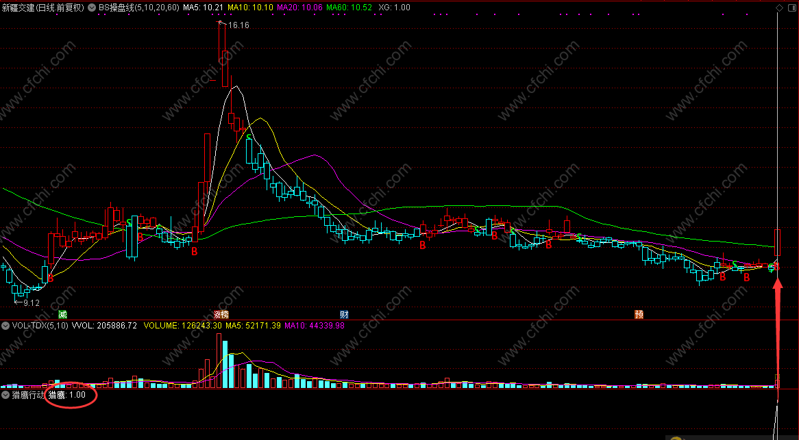Click the 猎鹰行动 indicator name
This screenshot has width=799, height=440.
pos(29,395)
